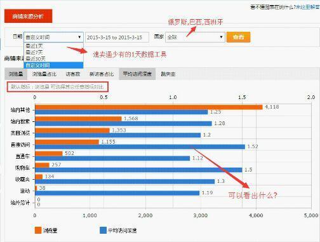Screen dimensions: 320x242
Task: Select 最近1天 from the date list
Action: pyautogui.click(x=34, y=46)
